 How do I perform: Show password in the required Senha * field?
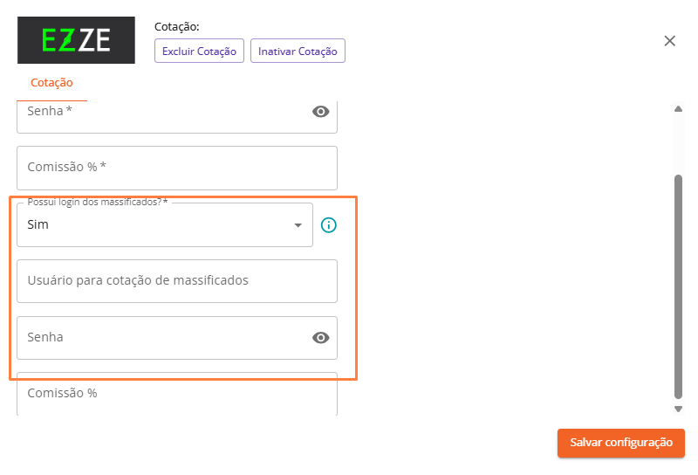(320, 112)
